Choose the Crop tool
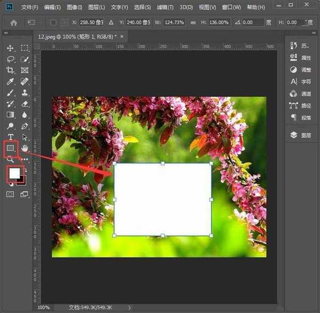Image resolution: width=320 pixels, height=313 pixels. tap(10, 70)
